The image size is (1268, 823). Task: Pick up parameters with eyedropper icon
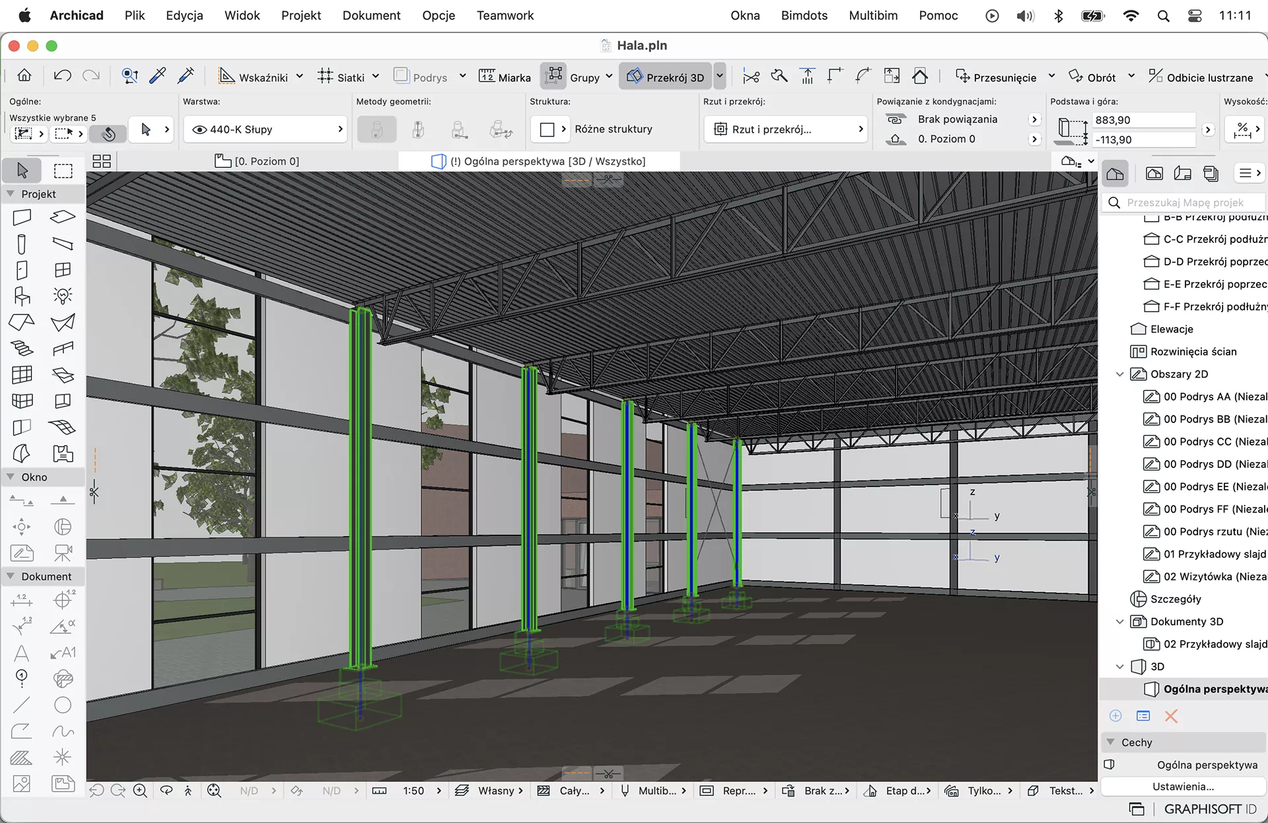158,76
